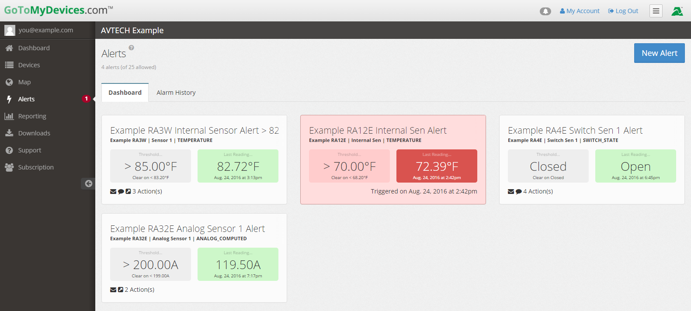691x311 pixels.
Task: Open the My Account link
Action: 580,11
